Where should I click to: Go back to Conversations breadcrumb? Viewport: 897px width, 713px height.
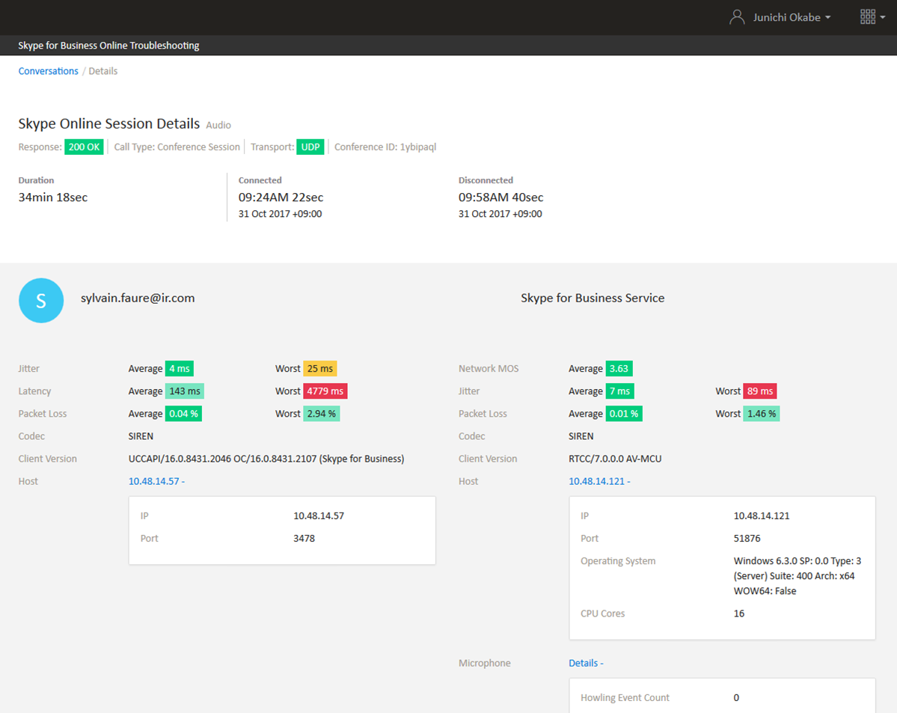pos(48,71)
